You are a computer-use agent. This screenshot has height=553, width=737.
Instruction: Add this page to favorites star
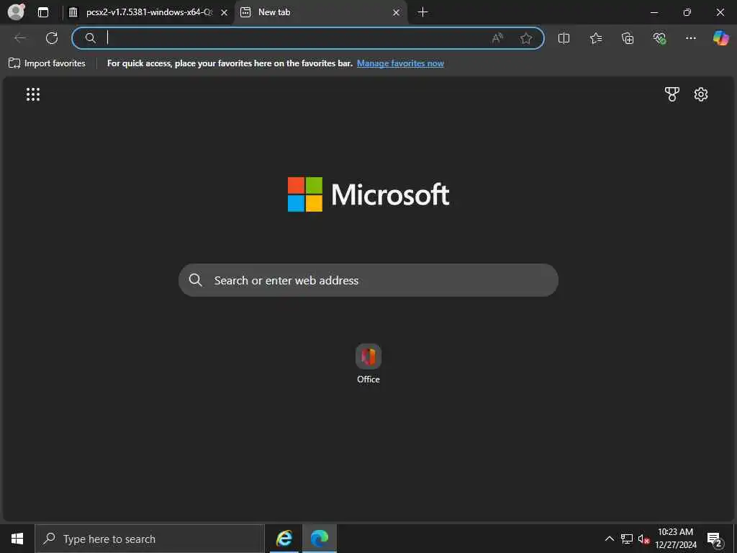pyautogui.click(x=526, y=38)
